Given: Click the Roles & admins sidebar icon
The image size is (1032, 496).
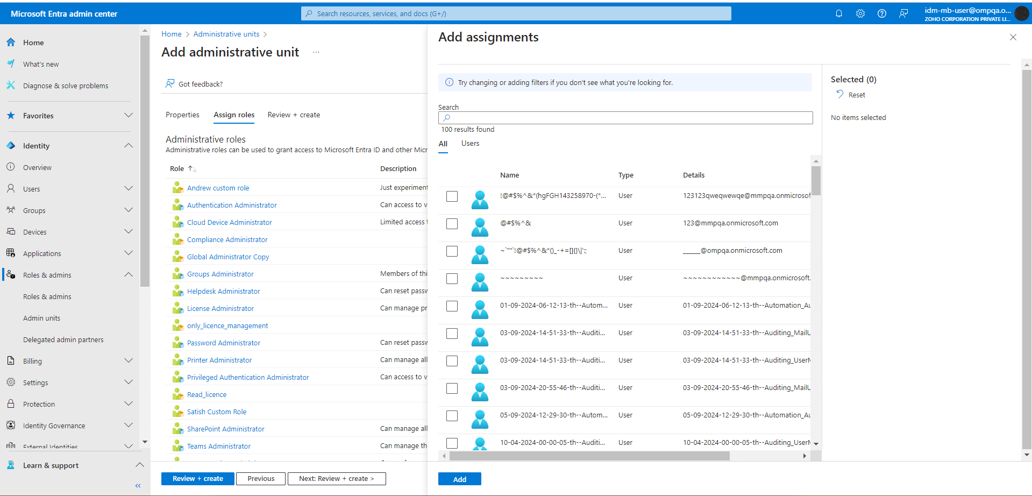Looking at the screenshot, I should pos(10,274).
